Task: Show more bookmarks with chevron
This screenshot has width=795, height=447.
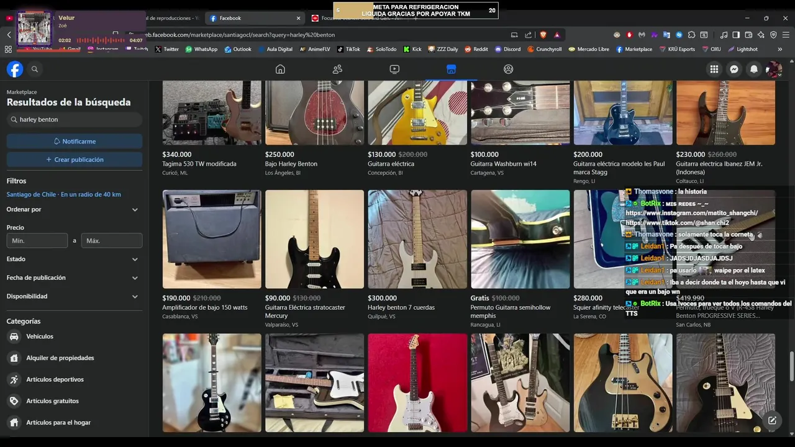Action: click(780, 49)
